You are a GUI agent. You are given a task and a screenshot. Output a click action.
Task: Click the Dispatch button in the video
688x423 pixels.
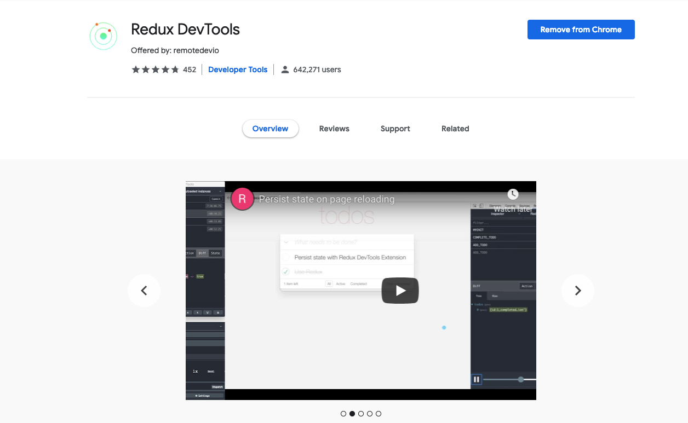pyautogui.click(x=217, y=387)
